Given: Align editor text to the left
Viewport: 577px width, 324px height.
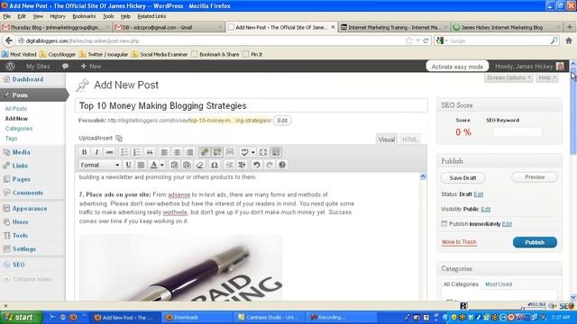Looking at the screenshot, I should tap(164, 152).
